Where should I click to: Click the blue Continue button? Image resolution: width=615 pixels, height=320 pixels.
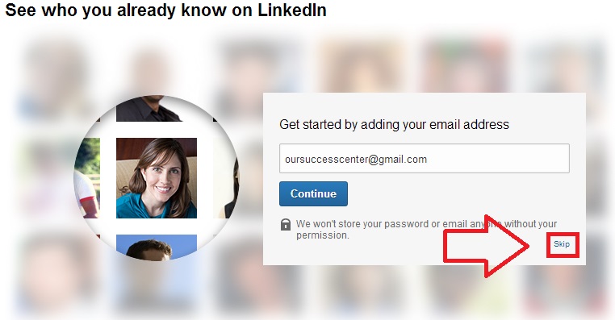[313, 193]
